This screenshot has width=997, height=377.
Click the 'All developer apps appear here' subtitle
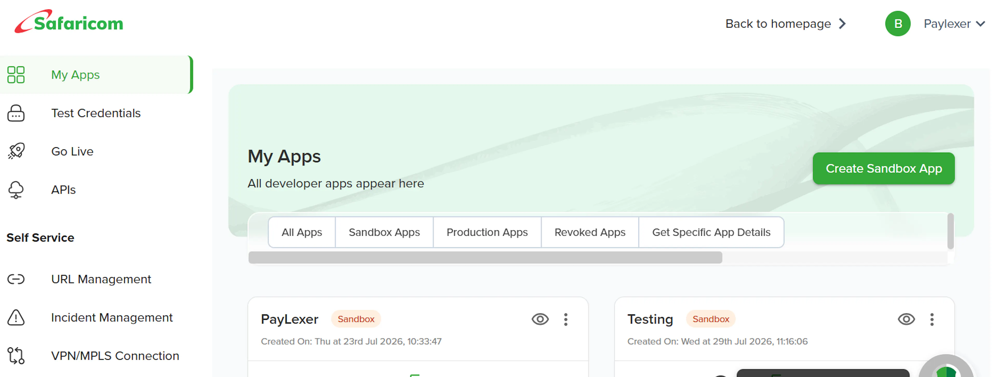click(x=335, y=184)
